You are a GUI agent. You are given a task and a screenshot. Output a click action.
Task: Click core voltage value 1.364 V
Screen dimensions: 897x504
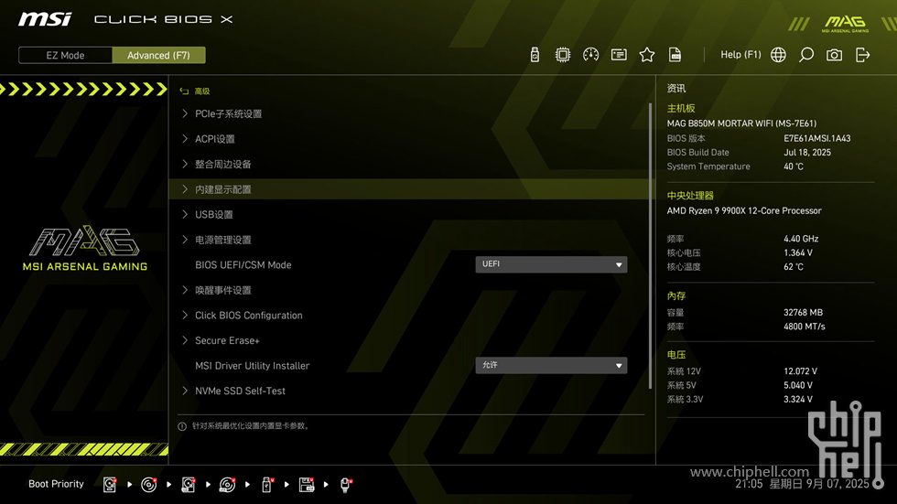point(798,252)
